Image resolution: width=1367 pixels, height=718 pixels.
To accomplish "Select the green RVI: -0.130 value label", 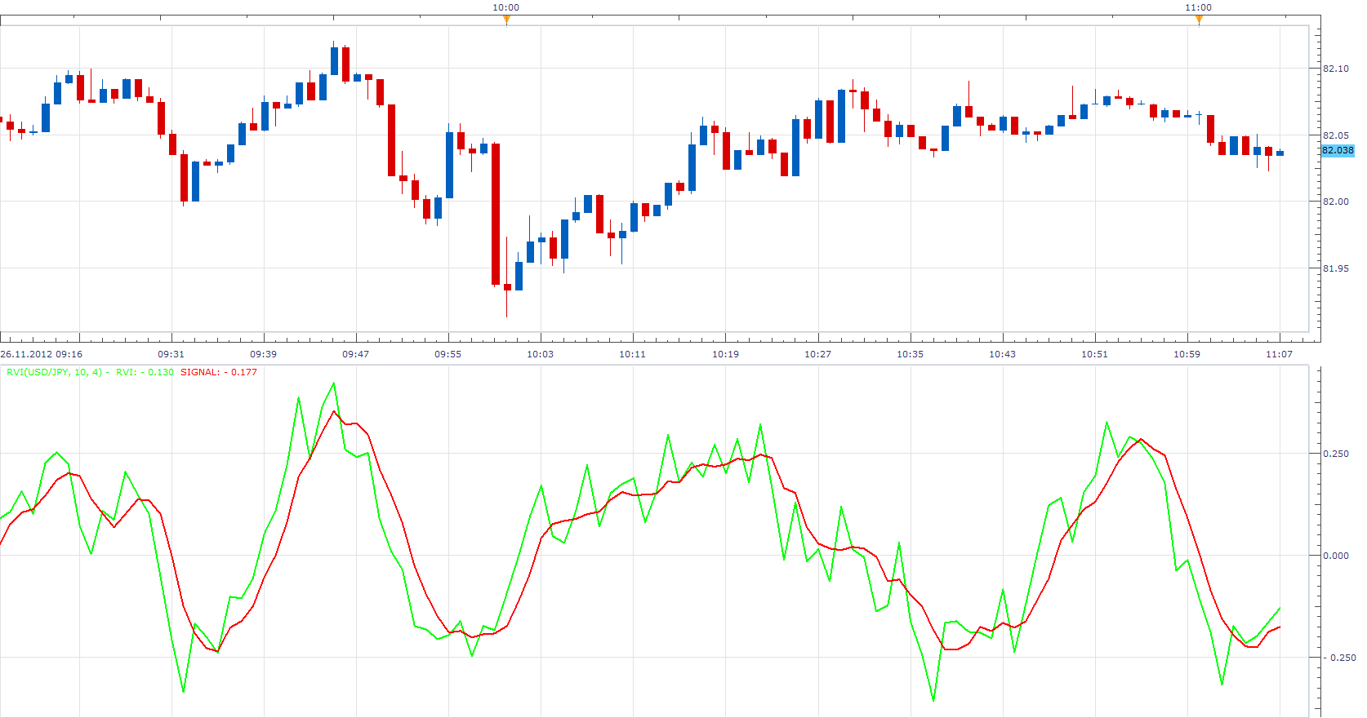I will (x=145, y=372).
